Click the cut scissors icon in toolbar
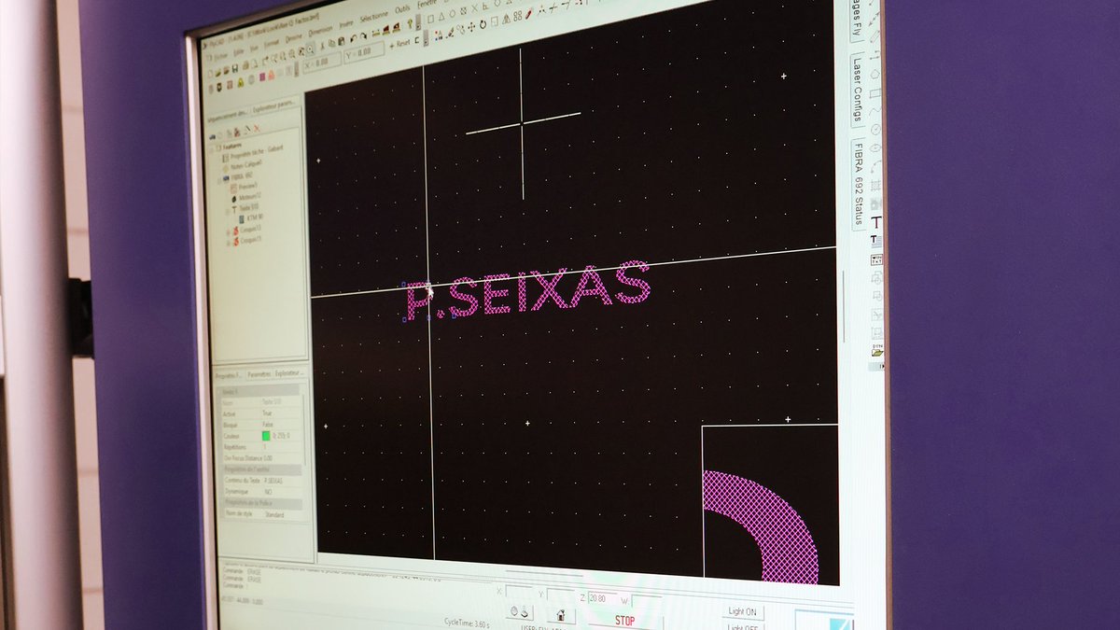The image size is (1120, 630). (322, 46)
